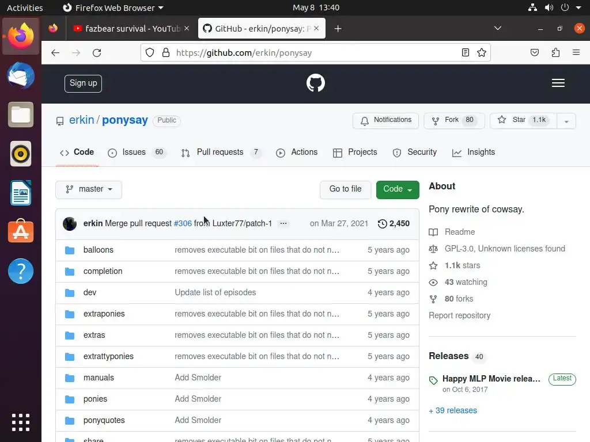Open Ubuntu Software from the dock
This screenshot has height=442, width=590.
[21, 231]
